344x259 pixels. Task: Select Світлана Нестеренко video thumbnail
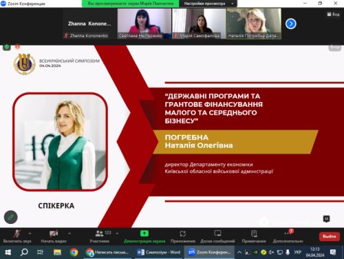(144, 23)
